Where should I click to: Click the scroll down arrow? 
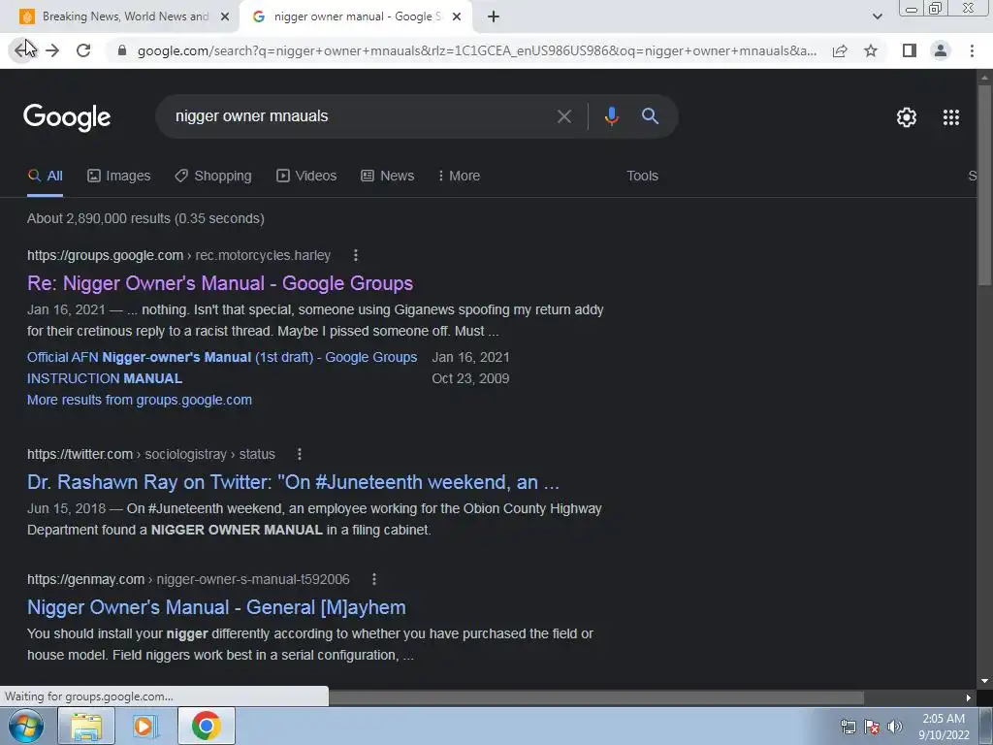984,682
